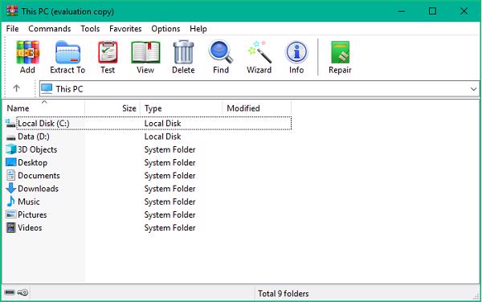Click the 3D Objects cube icon

(x=11, y=149)
